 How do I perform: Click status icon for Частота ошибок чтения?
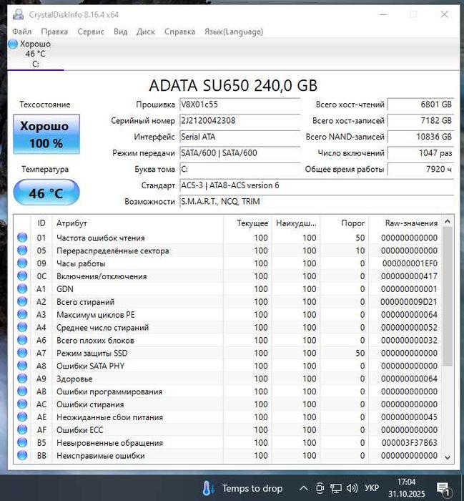coord(22,238)
